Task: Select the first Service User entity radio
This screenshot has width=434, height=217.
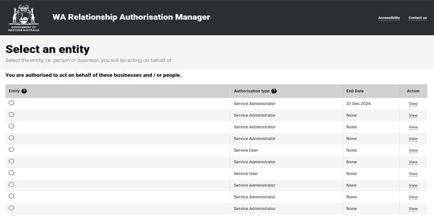Action: (11, 149)
